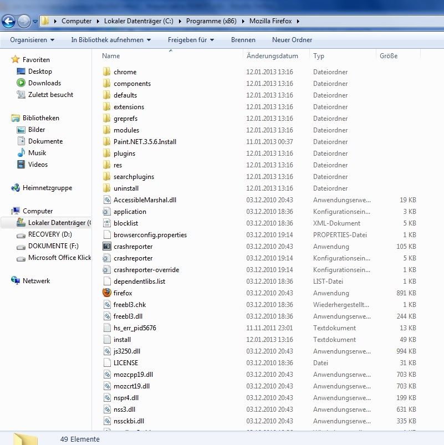Click the Netzwerk icon in sidebar
444x445 pixels.
(16, 281)
